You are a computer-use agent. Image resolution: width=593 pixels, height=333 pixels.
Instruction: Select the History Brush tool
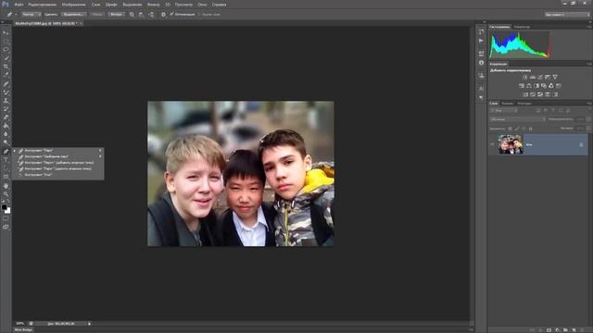pyautogui.click(x=6, y=109)
